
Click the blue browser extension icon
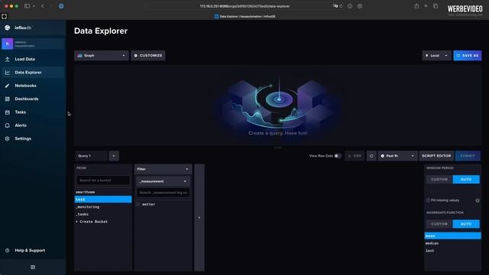click(61, 6)
